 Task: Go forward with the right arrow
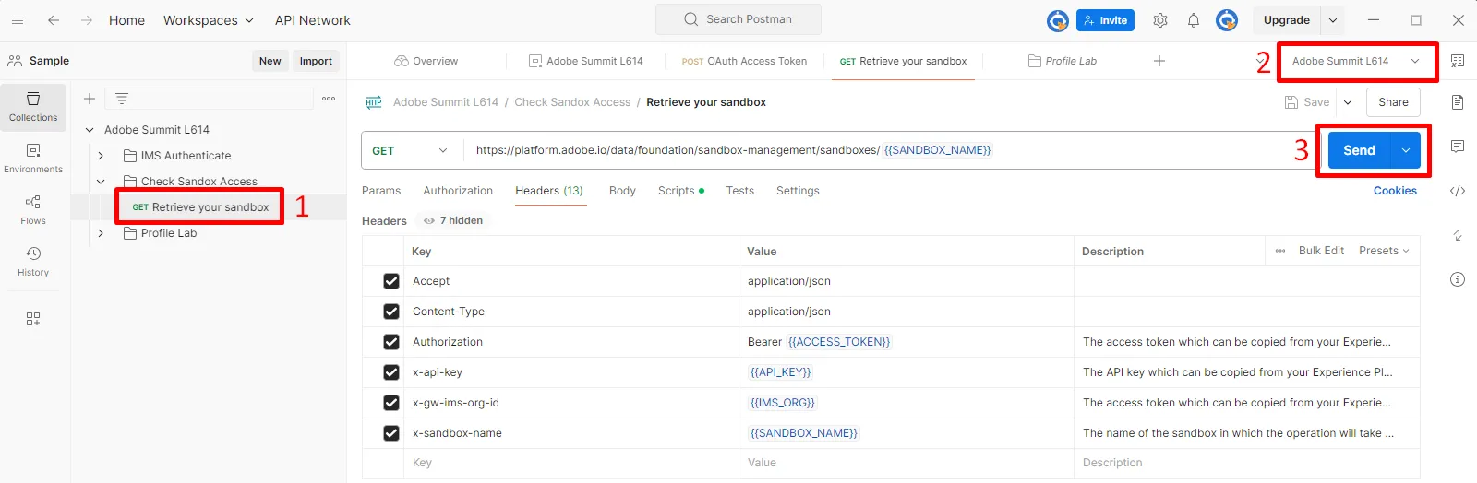point(86,20)
